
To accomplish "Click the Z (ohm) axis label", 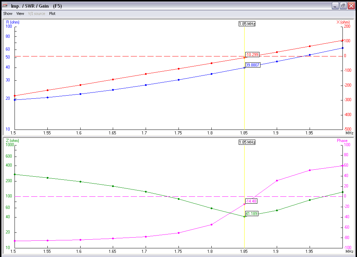I will click(13, 141).
